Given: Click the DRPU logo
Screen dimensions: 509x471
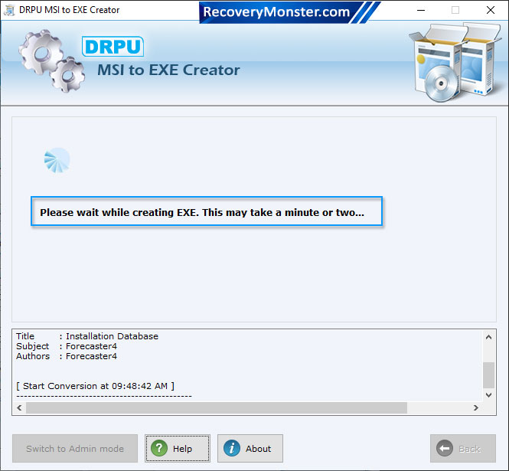Looking at the screenshot, I should click(113, 47).
